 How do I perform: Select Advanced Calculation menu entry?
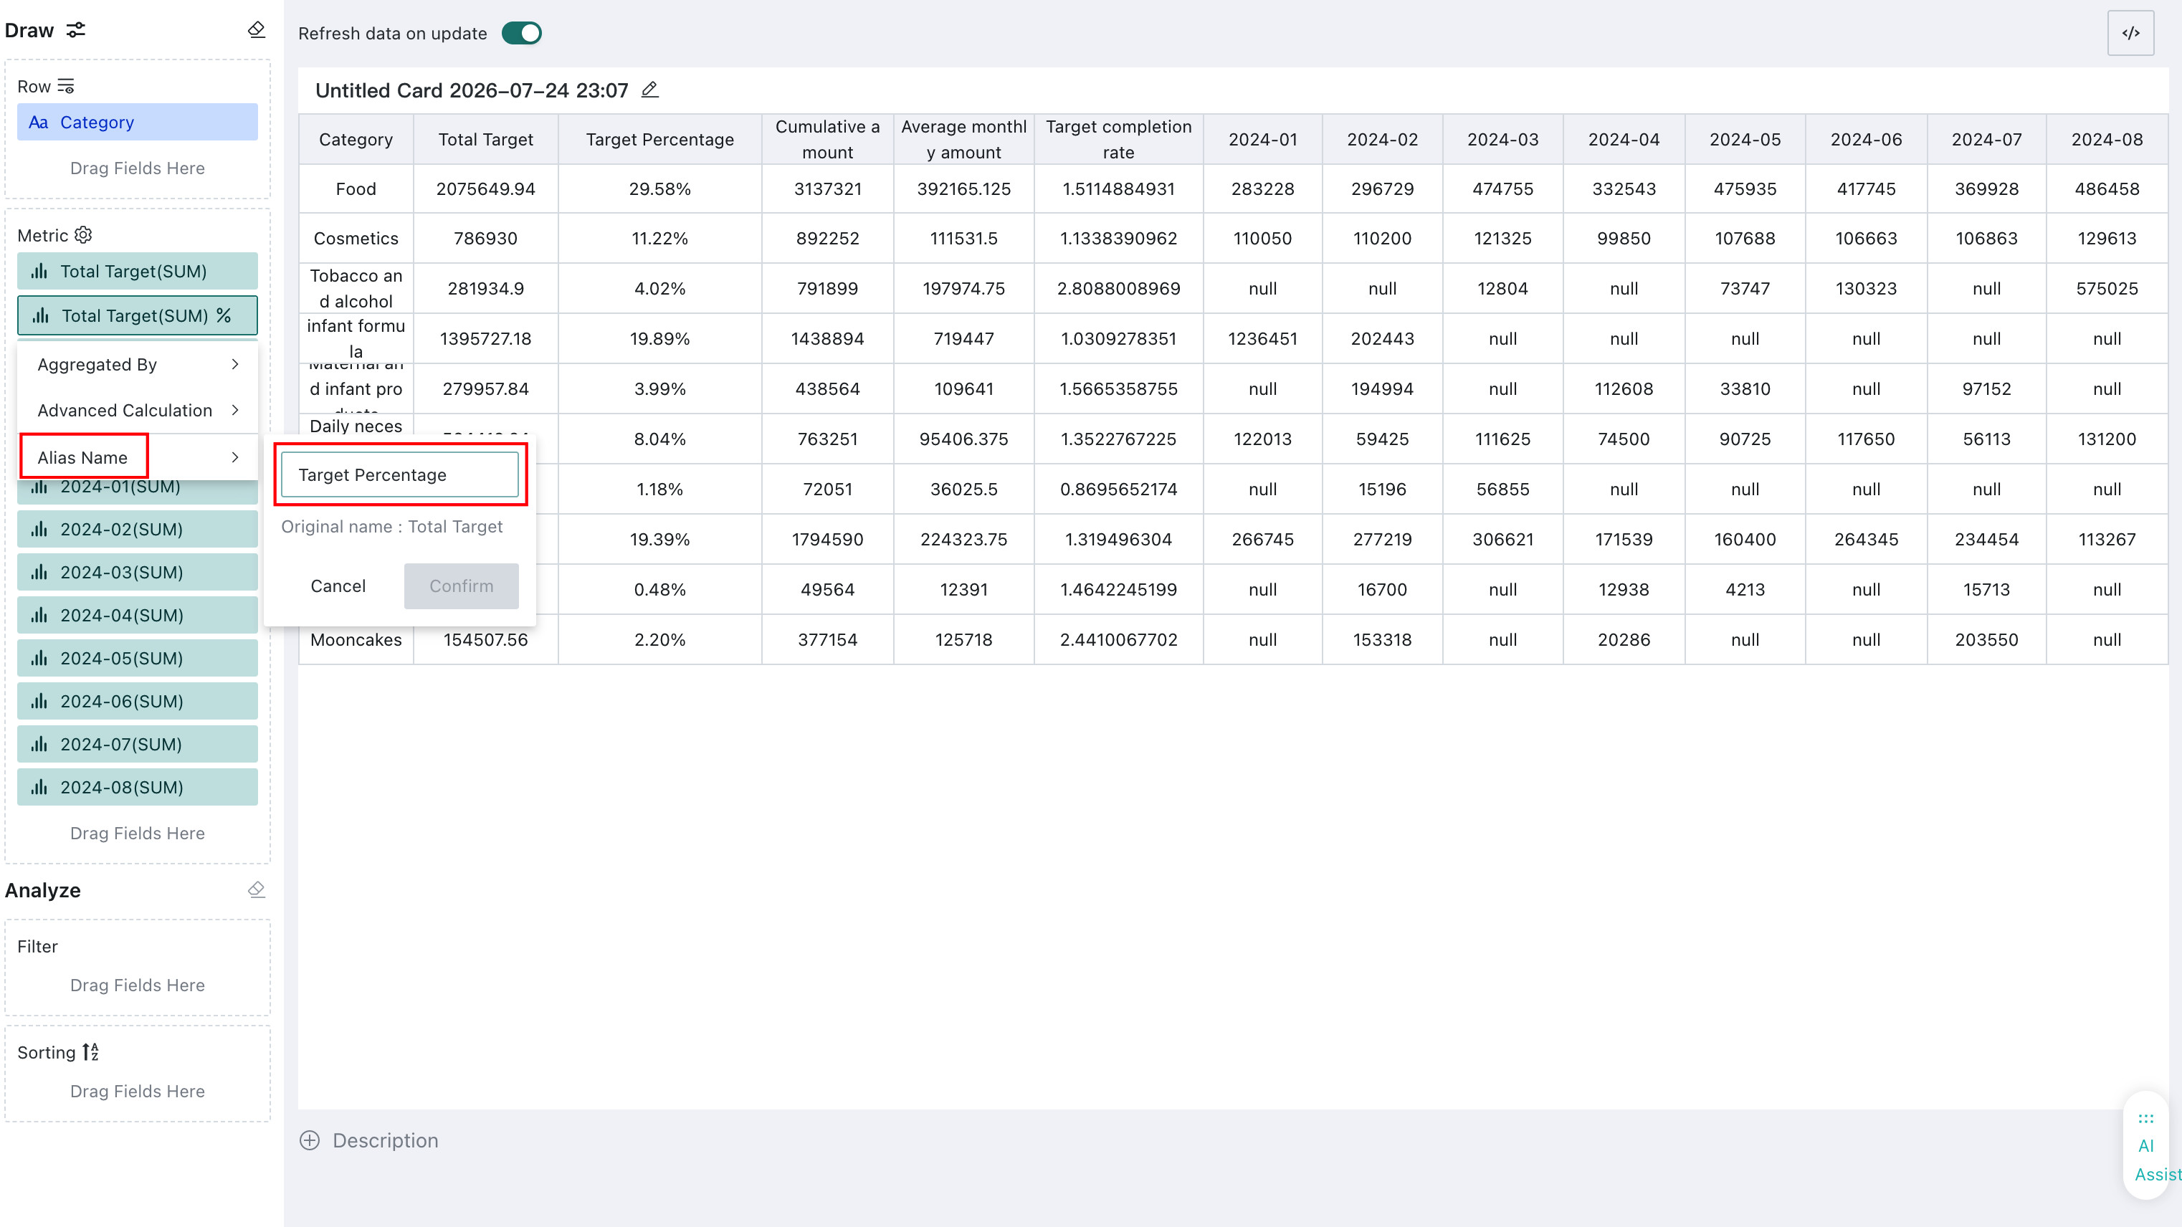click(137, 410)
